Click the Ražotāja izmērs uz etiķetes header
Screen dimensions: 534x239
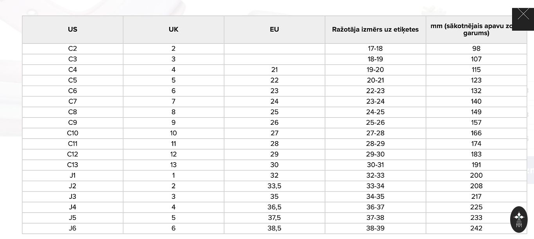tap(375, 30)
